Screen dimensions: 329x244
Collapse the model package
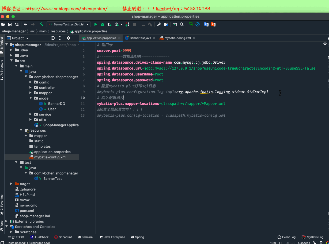(30, 98)
